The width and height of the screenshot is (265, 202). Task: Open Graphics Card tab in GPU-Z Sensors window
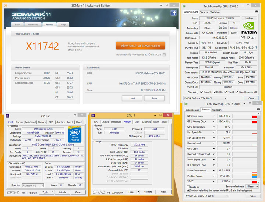tap(192, 110)
